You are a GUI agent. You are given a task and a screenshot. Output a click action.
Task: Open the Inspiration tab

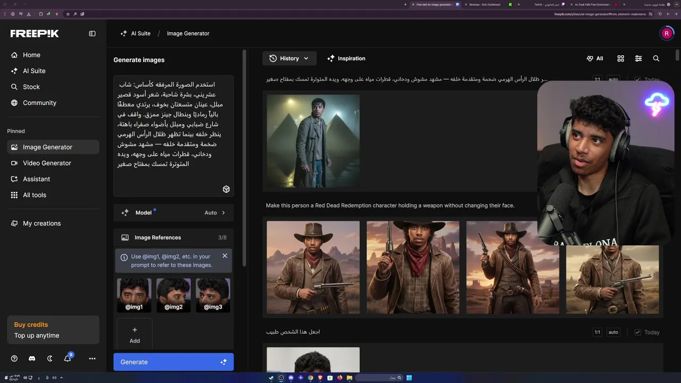(346, 59)
